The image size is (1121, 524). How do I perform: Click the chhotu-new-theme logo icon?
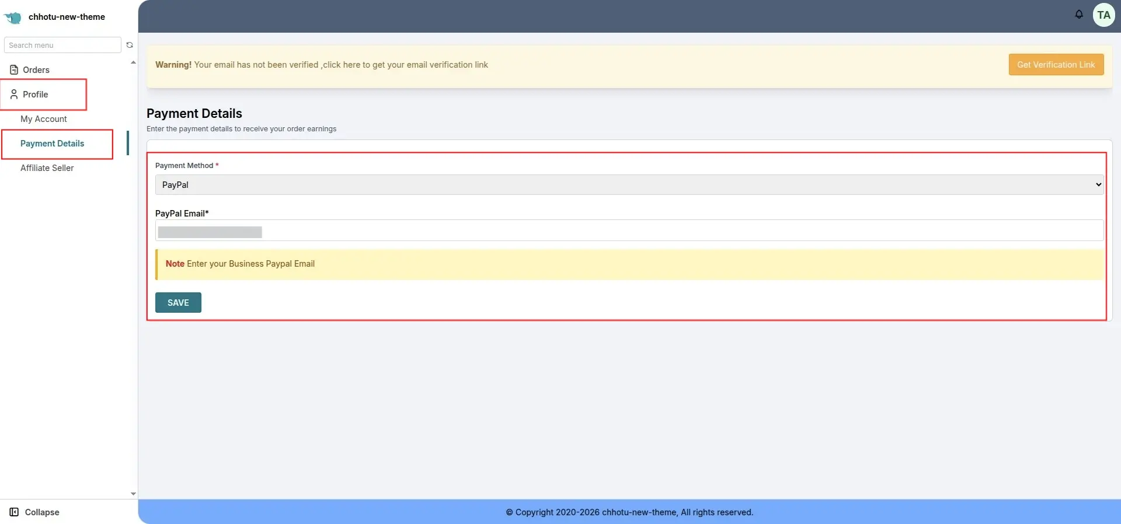12,18
